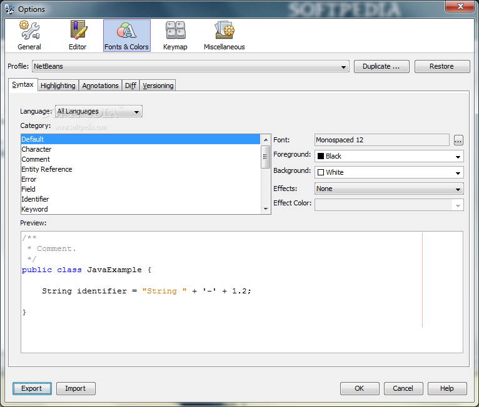This screenshot has width=479, height=407.
Task: Click the font chooser ellipsis button
Action: click(x=458, y=140)
